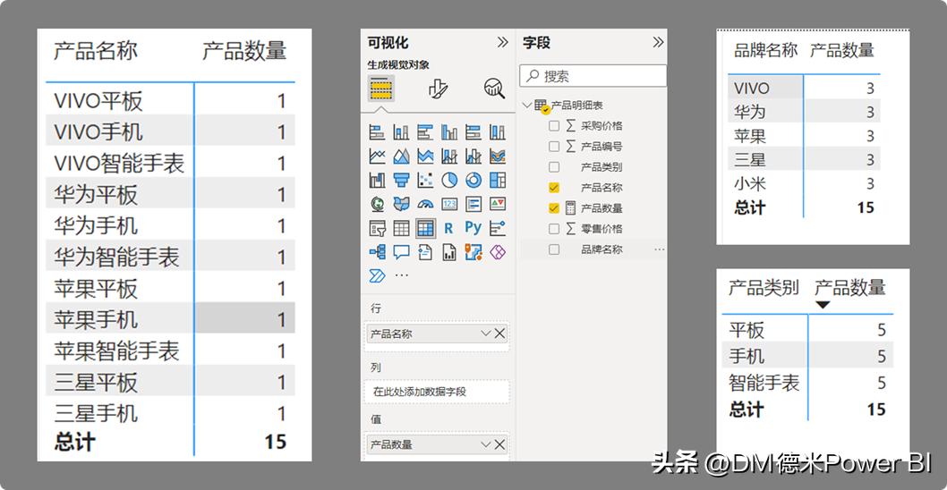Select the clustered column chart visual
Image resolution: width=947 pixels, height=490 pixels.
[449, 131]
